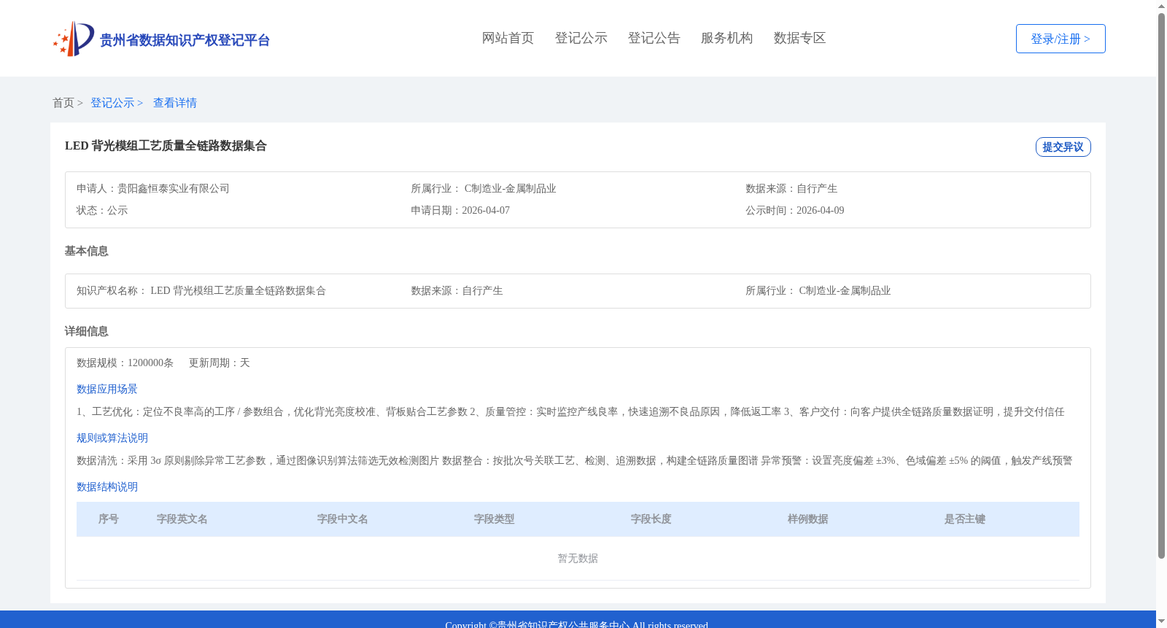Click the 贵州省数据知识产权登记平台 title
The height and width of the screenshot is (628, 1167).
click(185, 40)
